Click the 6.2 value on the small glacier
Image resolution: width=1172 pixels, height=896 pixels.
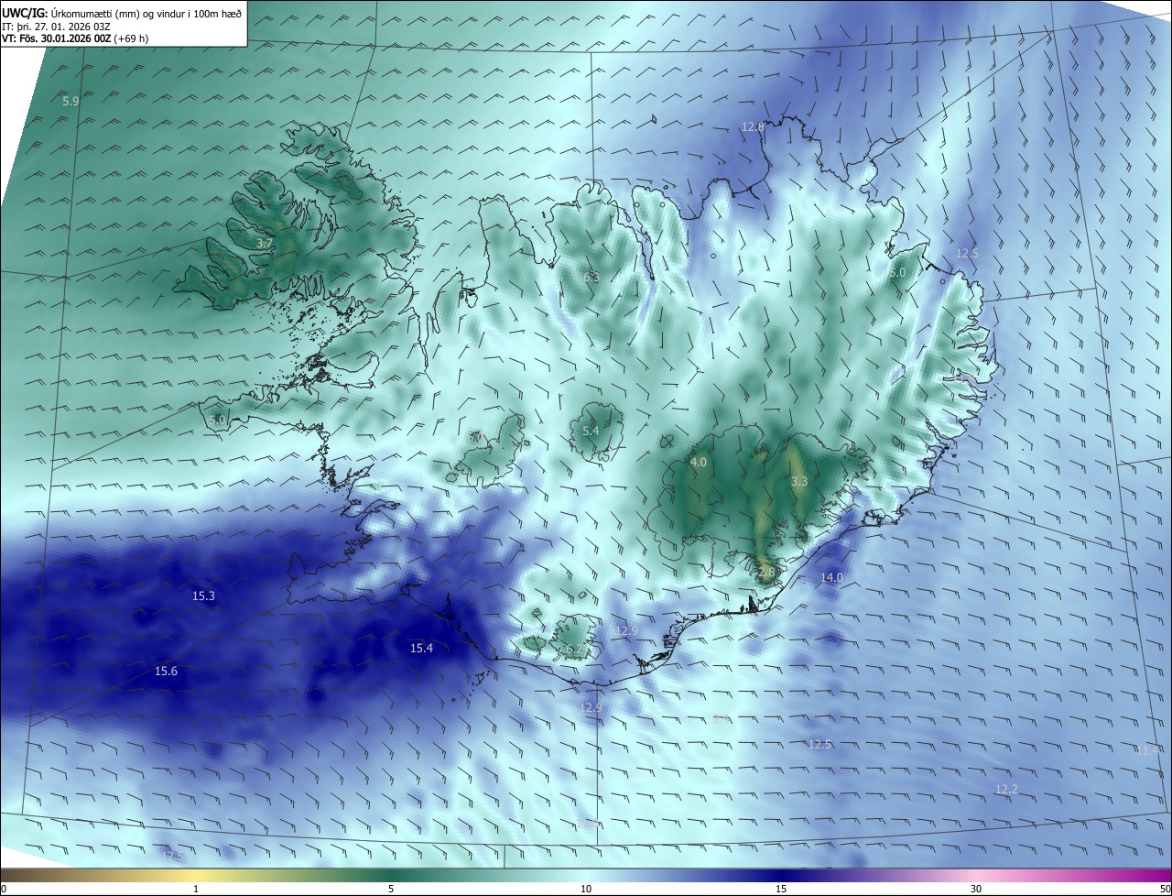(572, 650)
